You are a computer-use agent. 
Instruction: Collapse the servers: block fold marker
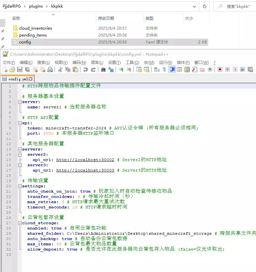(20, 149)
